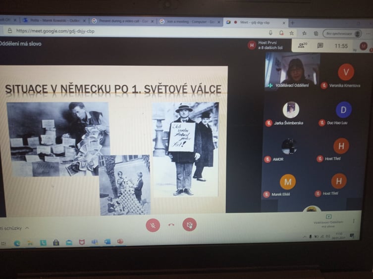Viewport: 373px width, 279px height.
Task: Select the Meet gdj-dsjy-cbp tab
Action: pos(255,23)
